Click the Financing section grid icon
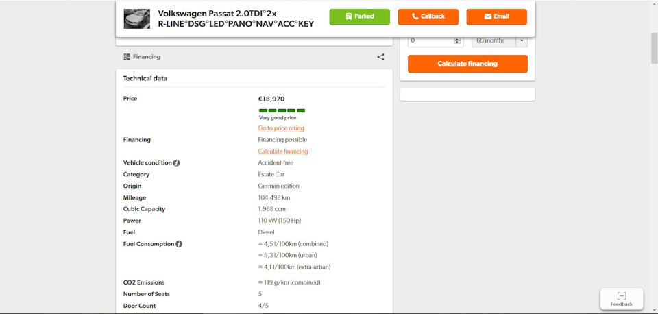This screenshot has height=314, width=658. coord(127,57)
